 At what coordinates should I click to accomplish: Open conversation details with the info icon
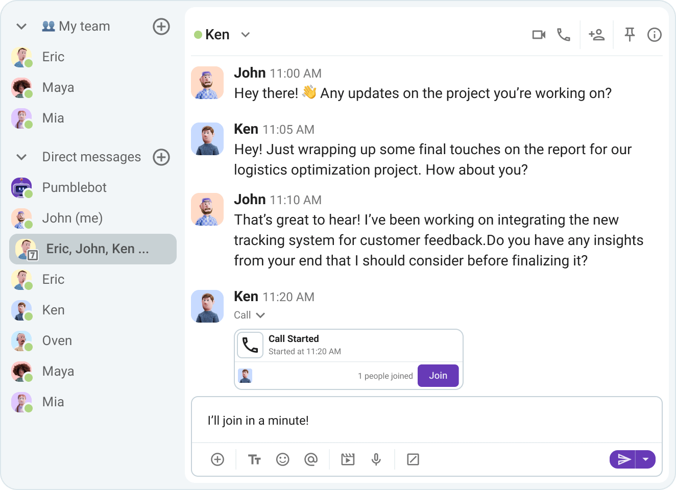tap(654, 35)
